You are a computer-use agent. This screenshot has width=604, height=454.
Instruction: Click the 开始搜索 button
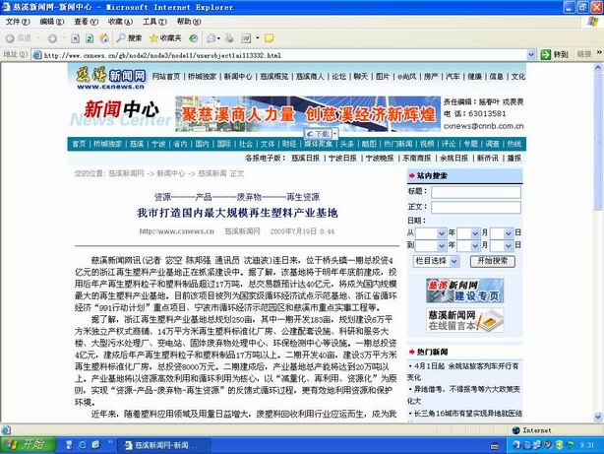point(495,261)
